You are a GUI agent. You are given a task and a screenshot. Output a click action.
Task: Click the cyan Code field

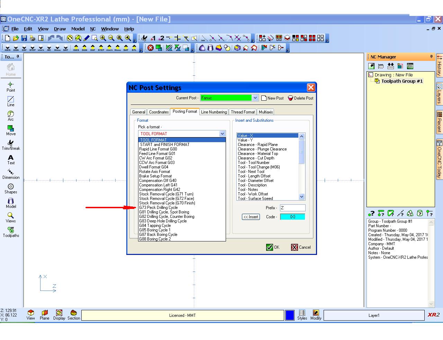click(292, 217)
